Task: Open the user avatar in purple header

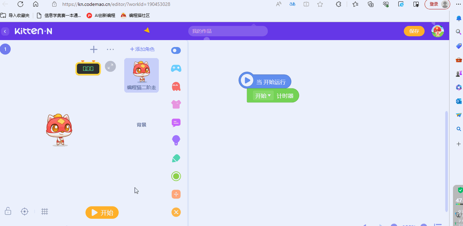Action: pos(438,31)
